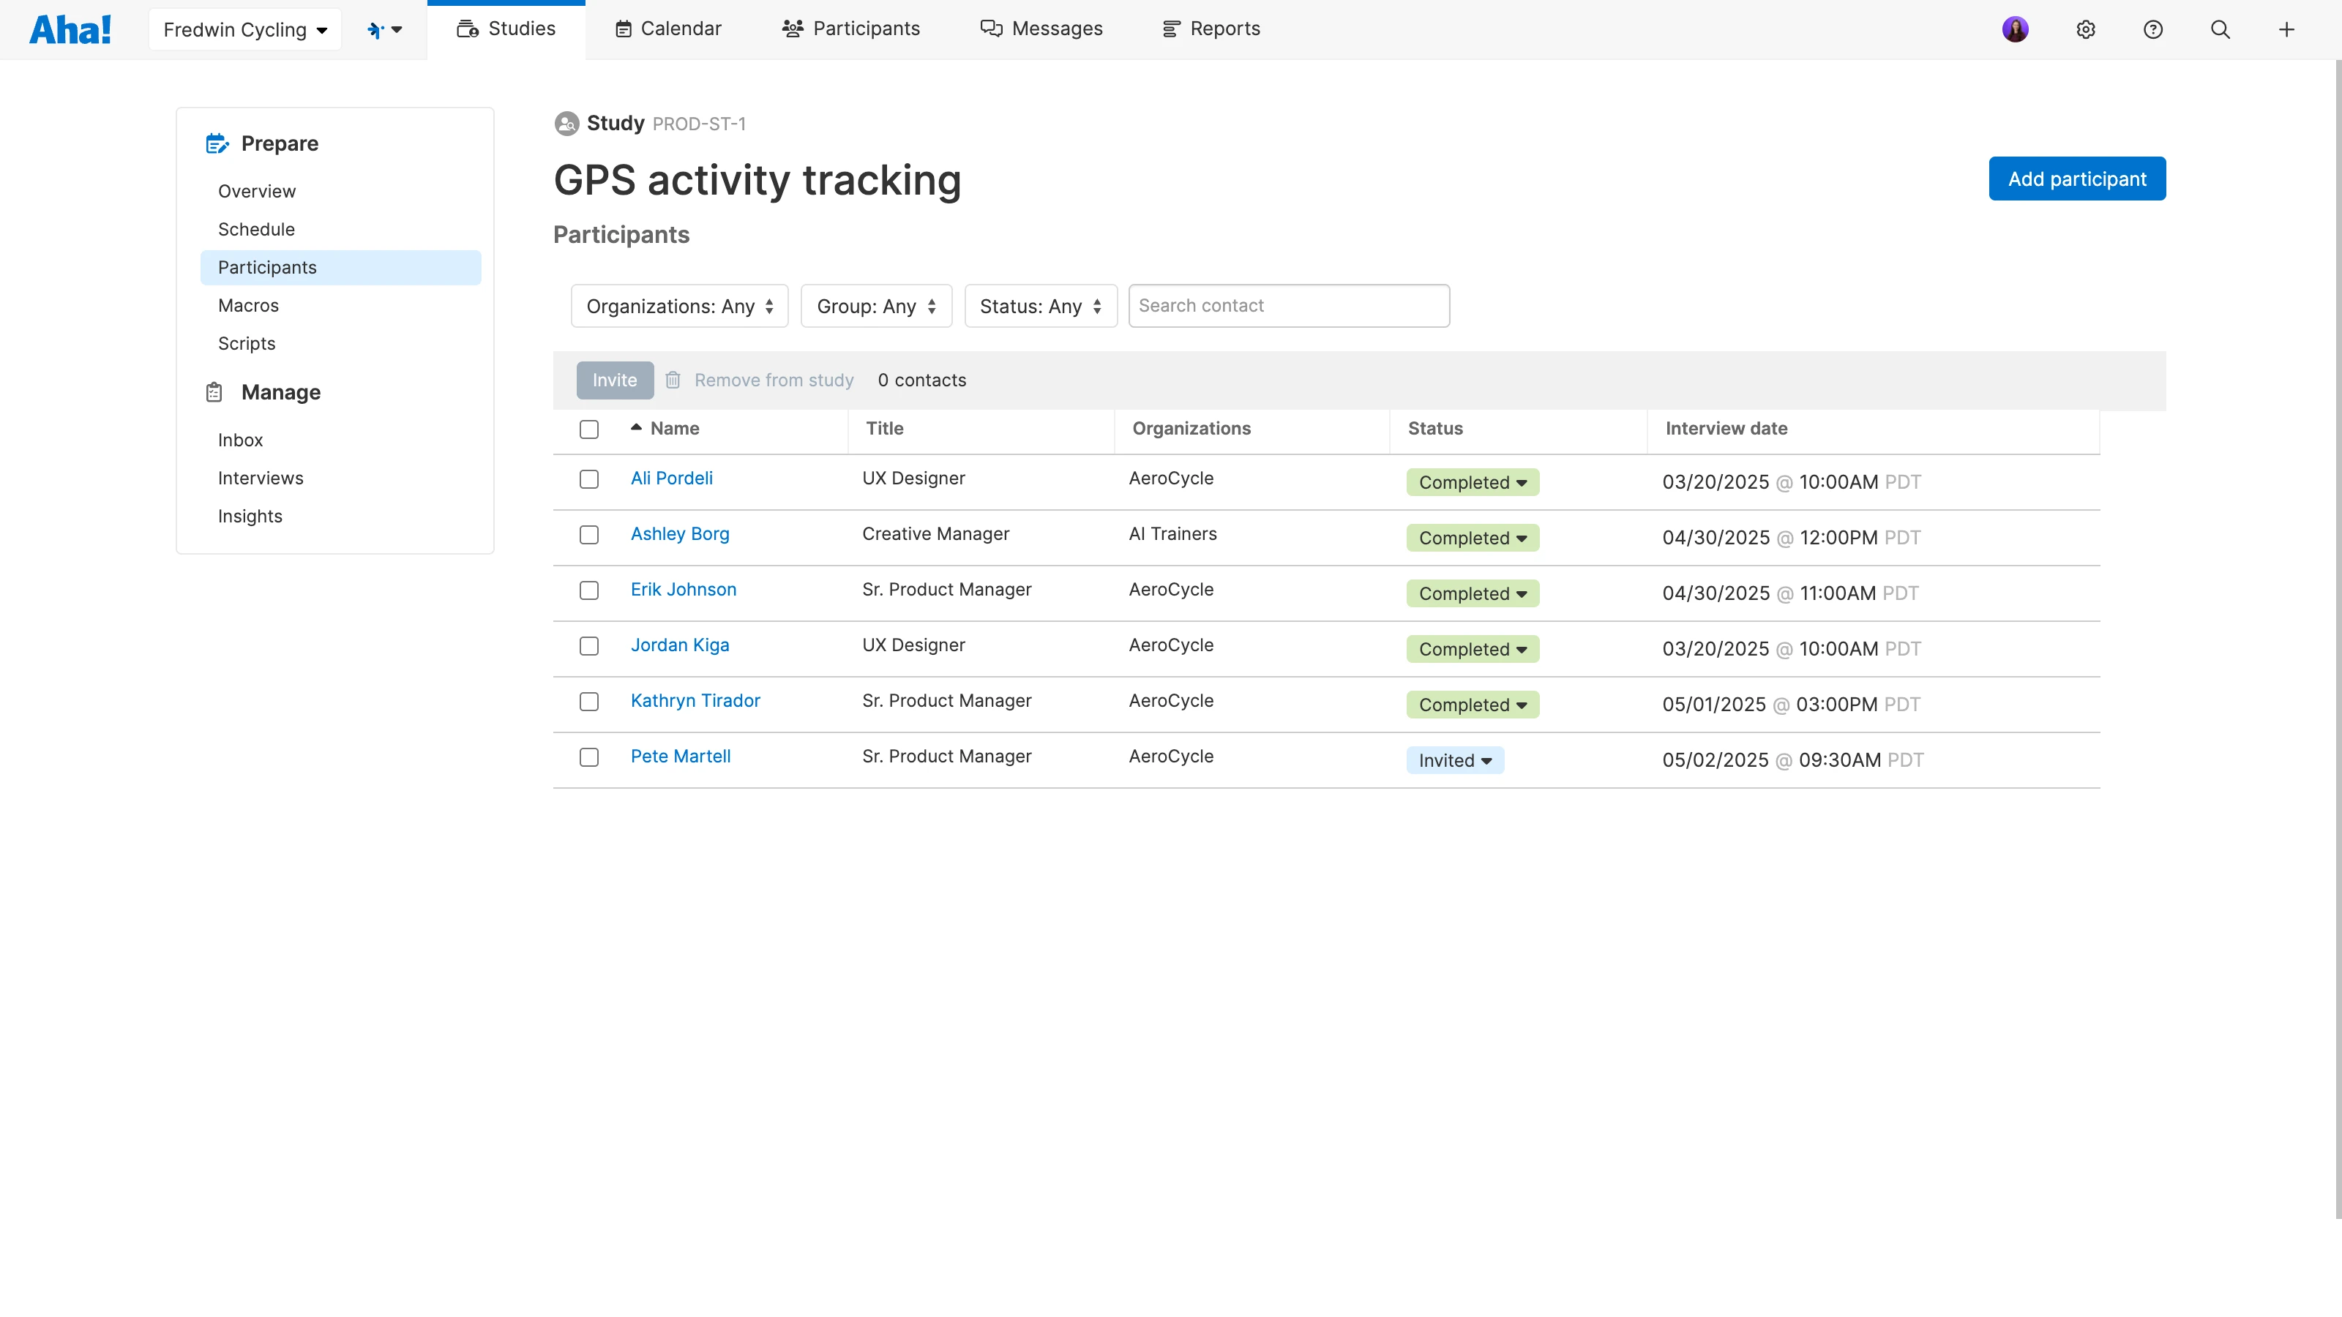Screen dimensions: 2342x1317
Task: Click the help question mark icon
Action: click(x=2153, y=29)
